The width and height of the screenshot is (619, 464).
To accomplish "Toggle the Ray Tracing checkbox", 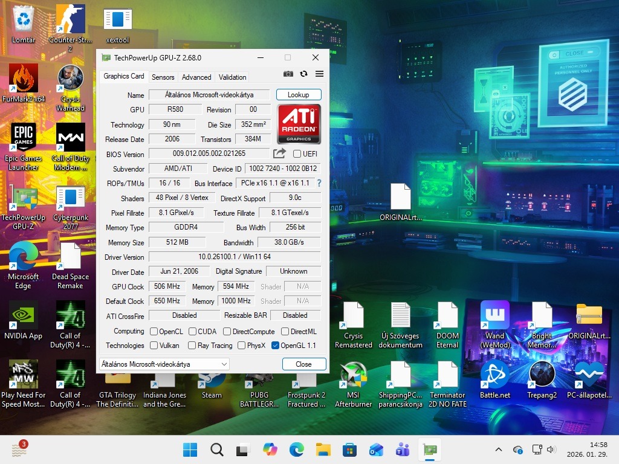I will tap(192, 346).
